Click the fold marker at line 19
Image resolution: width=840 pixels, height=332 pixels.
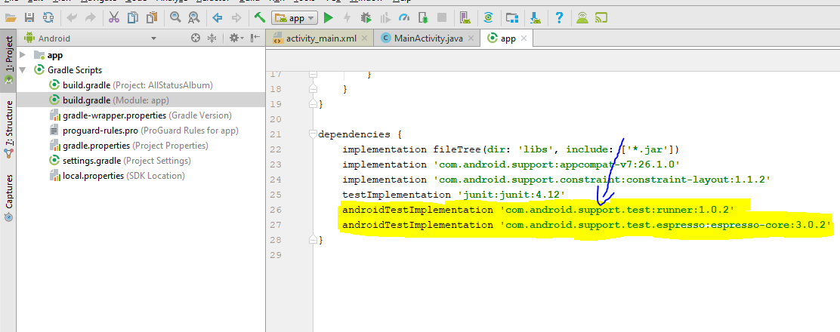click(313, 104)
